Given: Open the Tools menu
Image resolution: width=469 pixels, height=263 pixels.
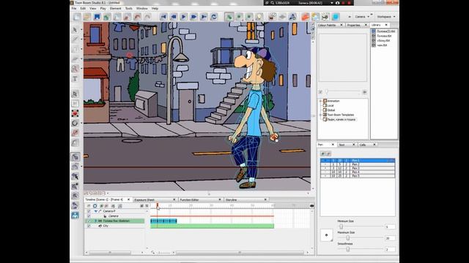Looking at the screenshot, I should [129, 8].
